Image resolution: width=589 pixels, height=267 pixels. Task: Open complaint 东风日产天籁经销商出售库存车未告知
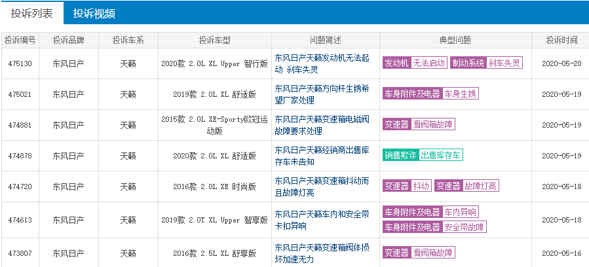click(x=322, y=156)
